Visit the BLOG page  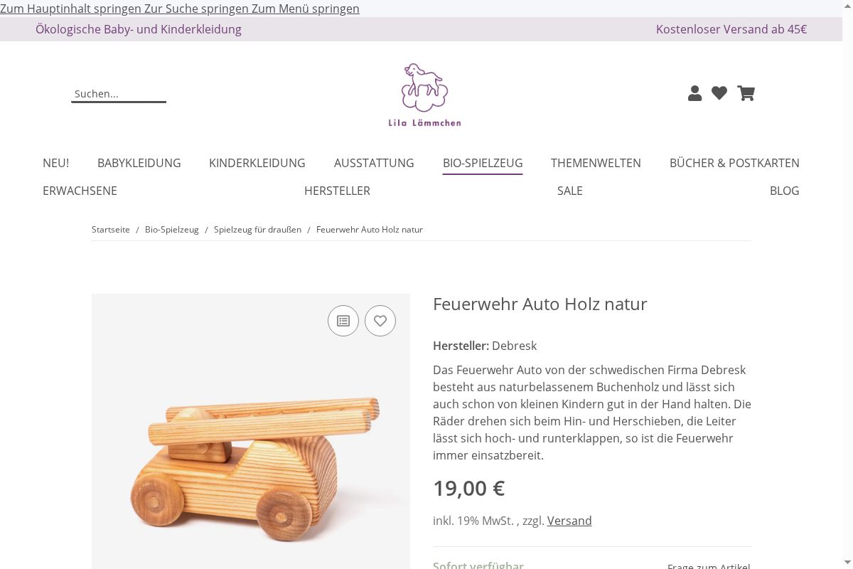coord(785,191)
